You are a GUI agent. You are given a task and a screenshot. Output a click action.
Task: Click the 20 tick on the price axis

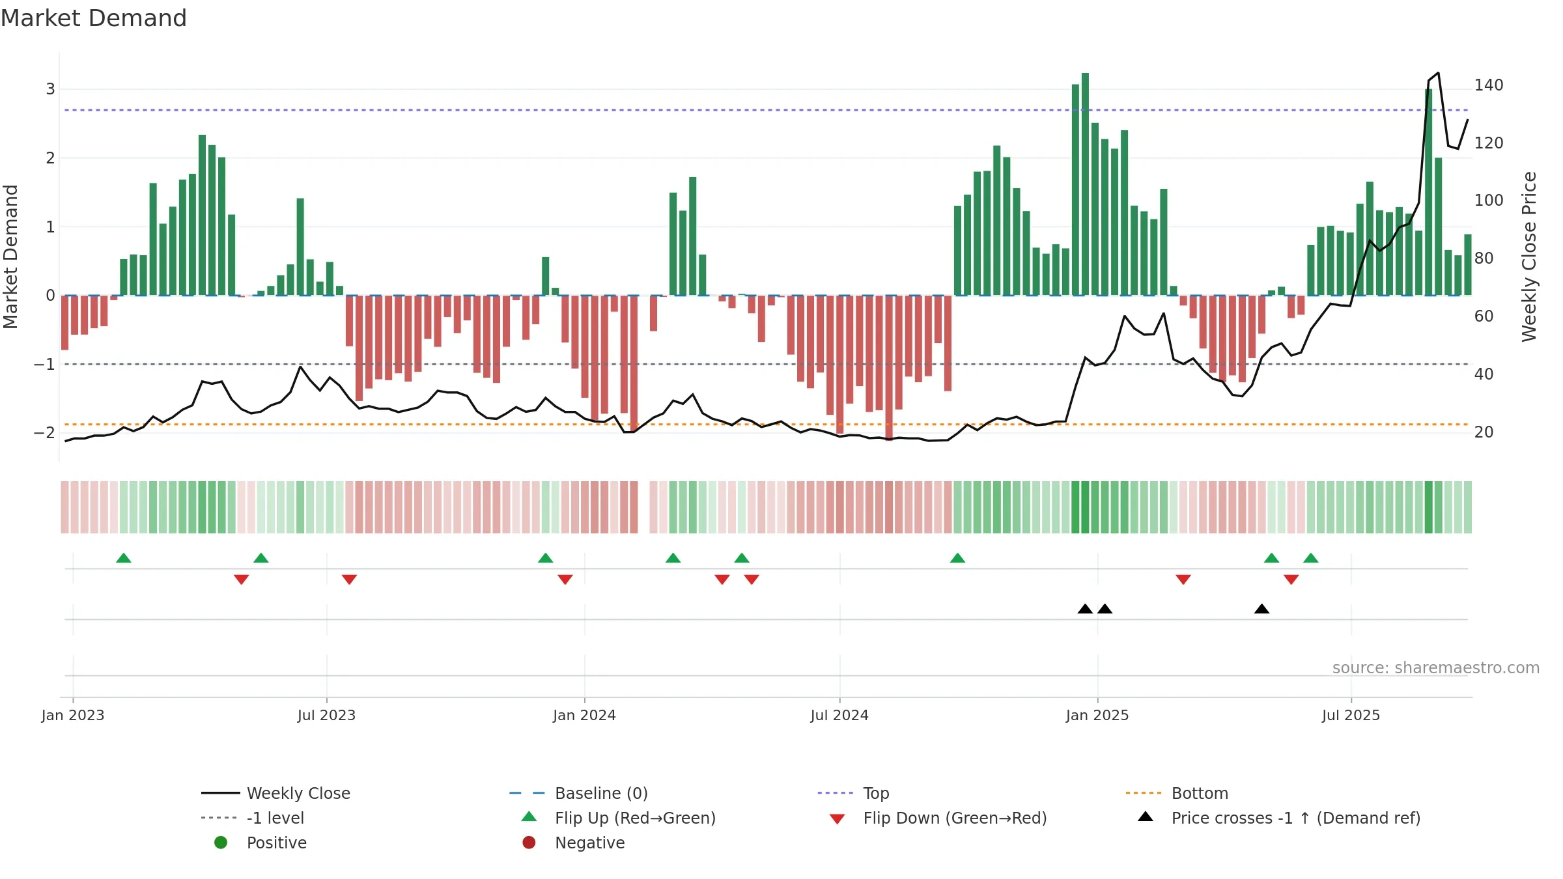1484,432
